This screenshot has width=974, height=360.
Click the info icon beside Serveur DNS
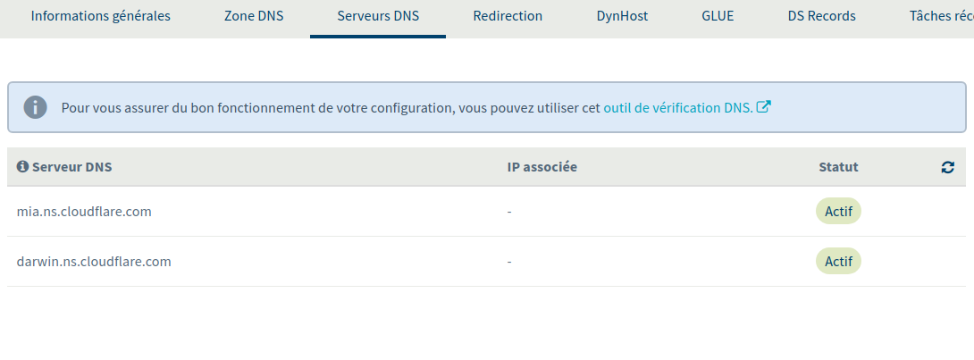(x=23, y=167)
